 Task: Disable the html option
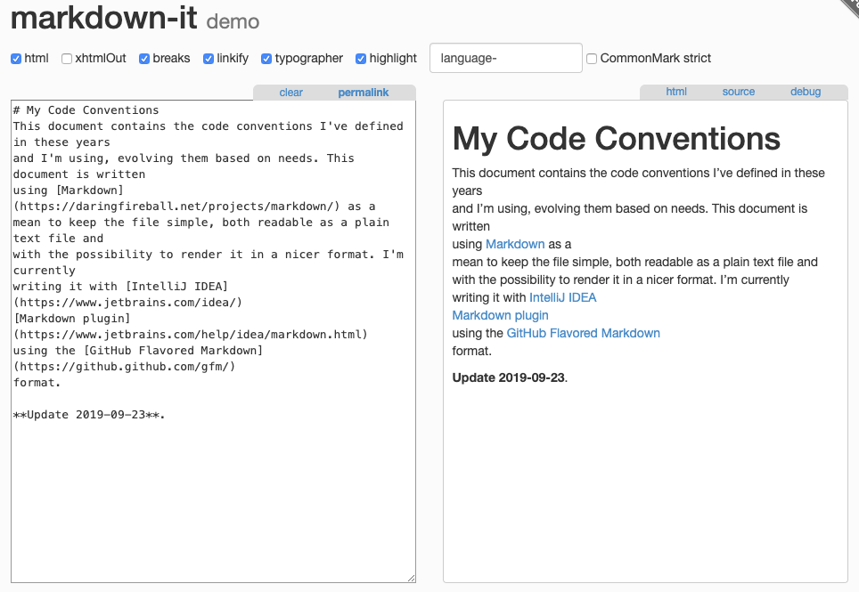(x=16, y=59)
